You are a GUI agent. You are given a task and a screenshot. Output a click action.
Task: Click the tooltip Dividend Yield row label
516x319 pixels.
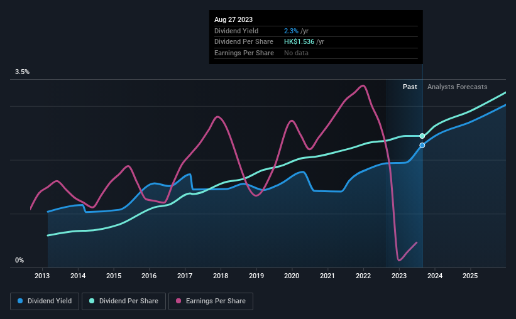(x=236, y=31)
